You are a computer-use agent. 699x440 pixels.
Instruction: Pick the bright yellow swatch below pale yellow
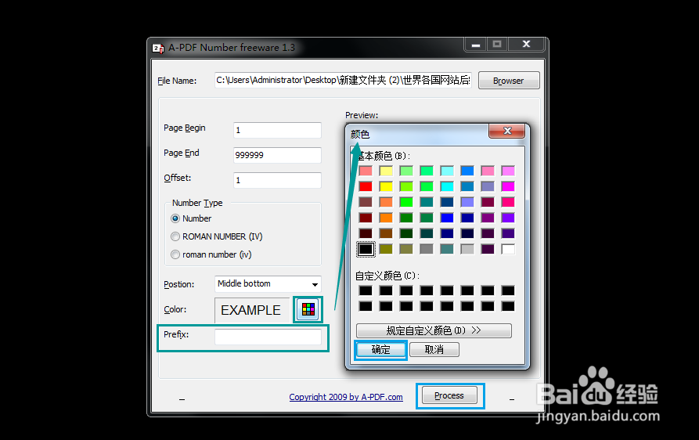(x=386, y=186)
